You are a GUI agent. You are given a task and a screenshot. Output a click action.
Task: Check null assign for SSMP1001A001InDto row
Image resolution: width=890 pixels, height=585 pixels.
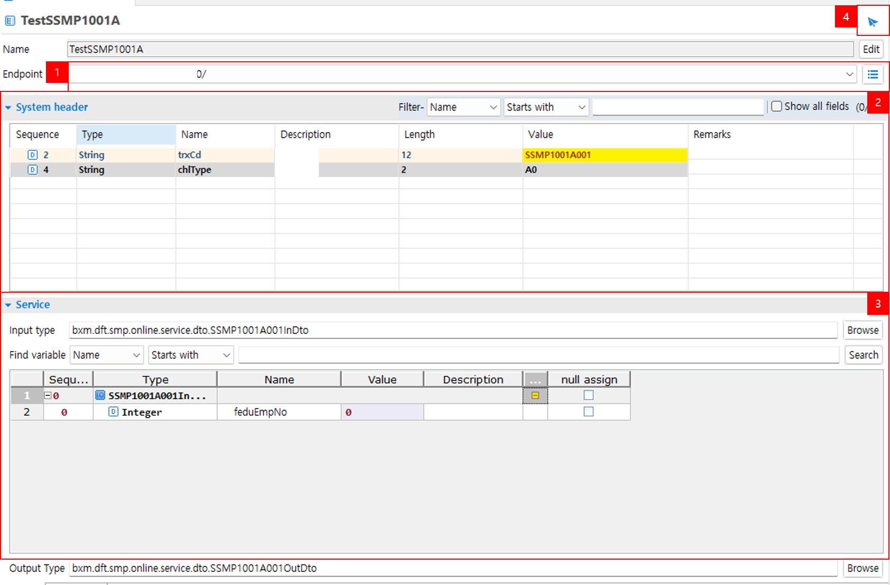(x=589, y=395)
